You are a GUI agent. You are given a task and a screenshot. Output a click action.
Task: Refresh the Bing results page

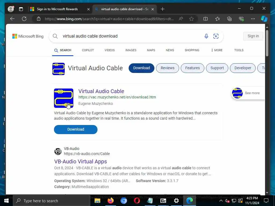tap(24, 19)
